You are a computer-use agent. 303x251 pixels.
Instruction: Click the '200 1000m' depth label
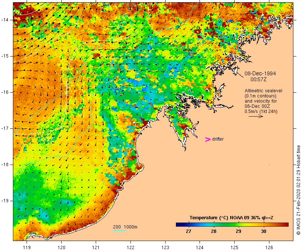pos(125,227)
